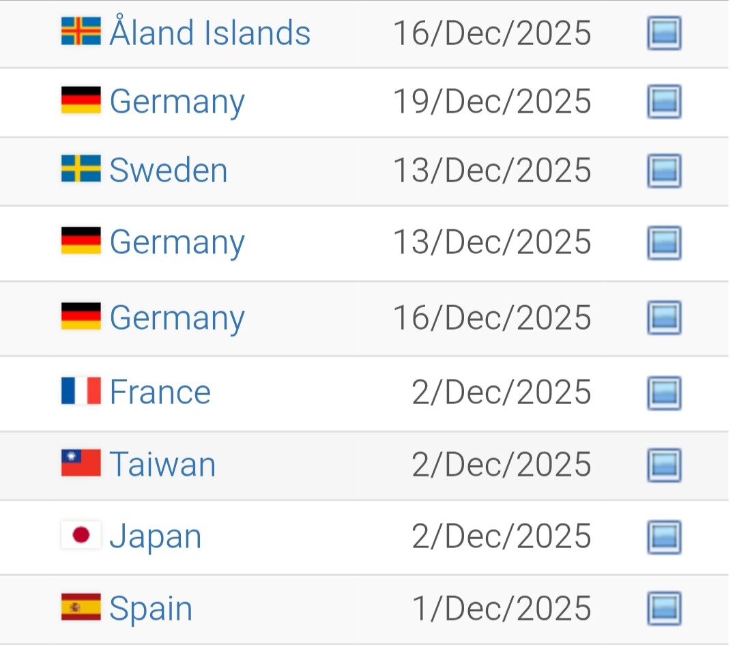Follow the Sweden country link
The width and height of the screenshot is (737, 645).
click(168, 170)
